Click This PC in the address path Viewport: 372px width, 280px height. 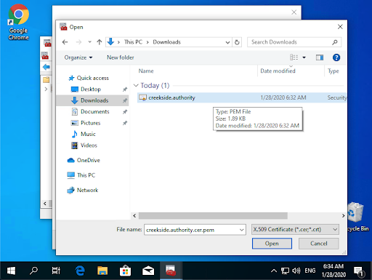click(133, 42)
